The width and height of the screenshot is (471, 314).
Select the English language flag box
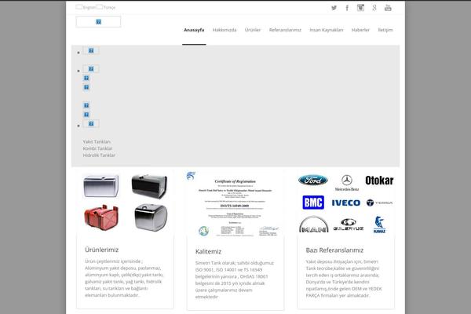[x=79, y=7]
